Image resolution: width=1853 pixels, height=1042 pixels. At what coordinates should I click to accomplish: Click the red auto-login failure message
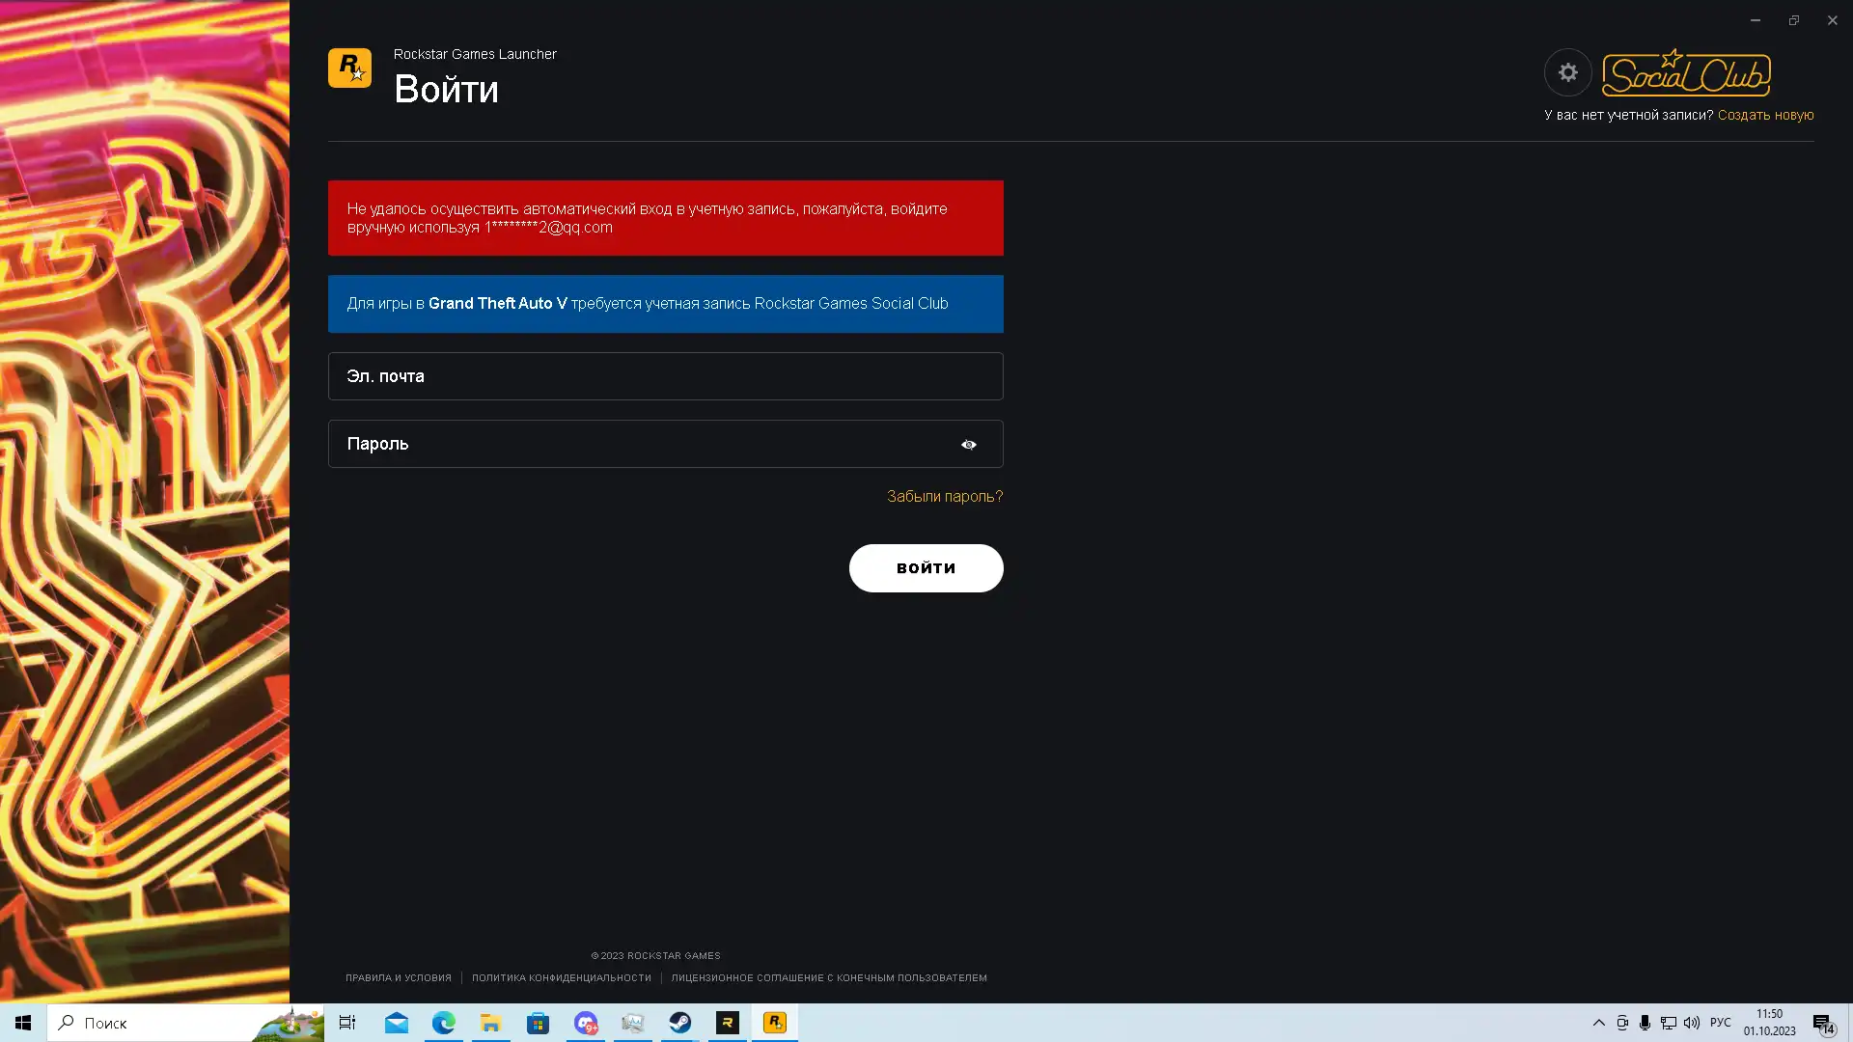665,218
